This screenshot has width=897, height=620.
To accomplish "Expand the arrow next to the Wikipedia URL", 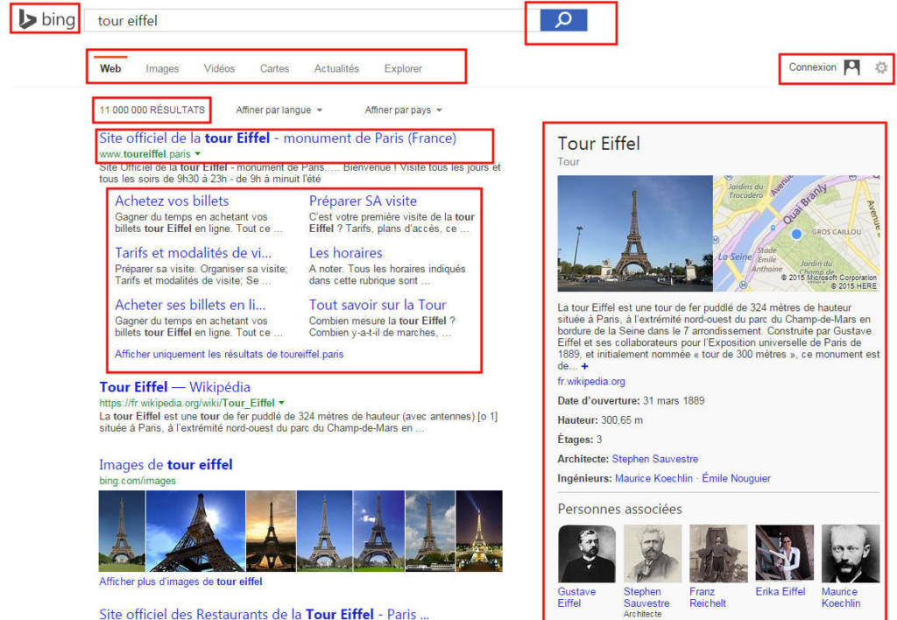I will 281,403.
